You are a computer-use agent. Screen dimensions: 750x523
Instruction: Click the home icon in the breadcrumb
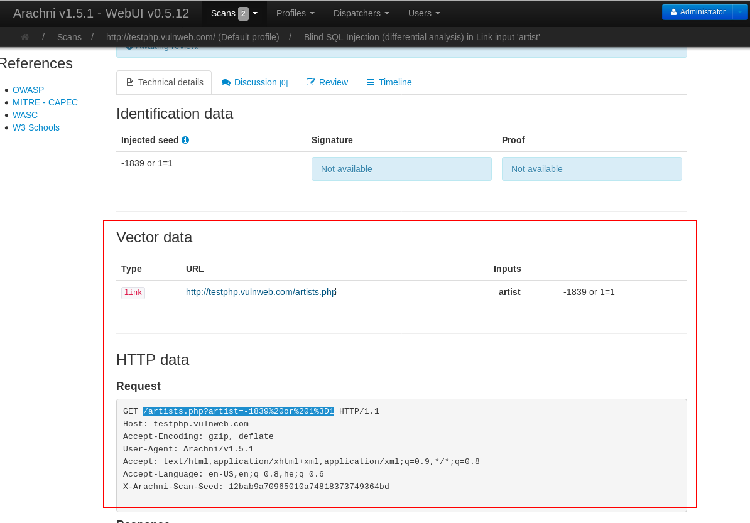click(24, 37)
